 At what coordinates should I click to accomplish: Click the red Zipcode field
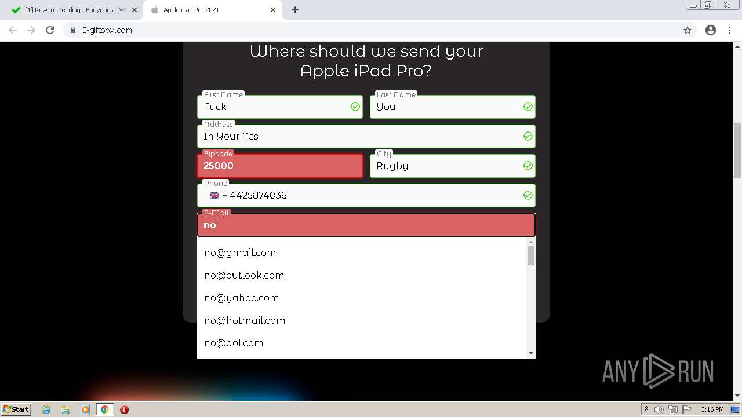(x=280, y=166)
